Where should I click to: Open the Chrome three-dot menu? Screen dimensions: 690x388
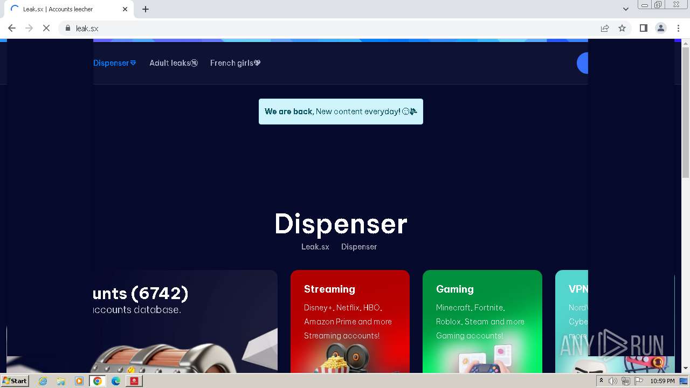(x=678, y=28)
